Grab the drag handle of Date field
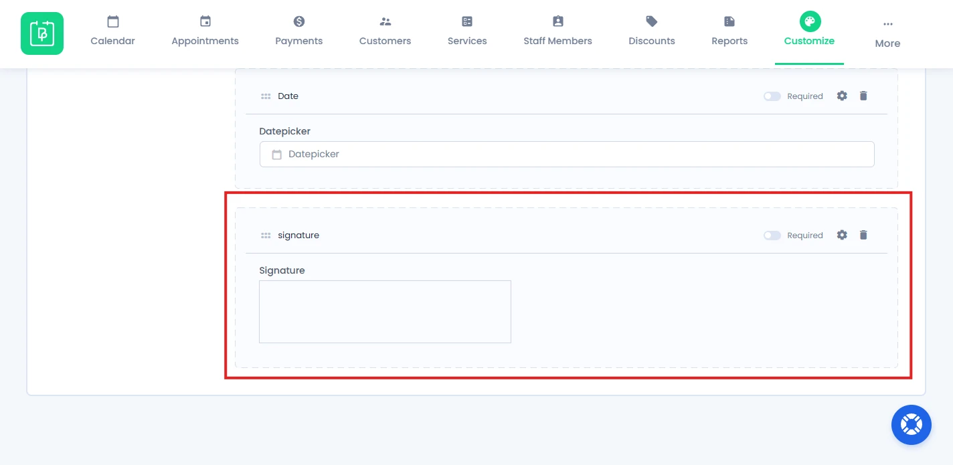The height and width of the screenshot is (465, 953). pos(266,96)
